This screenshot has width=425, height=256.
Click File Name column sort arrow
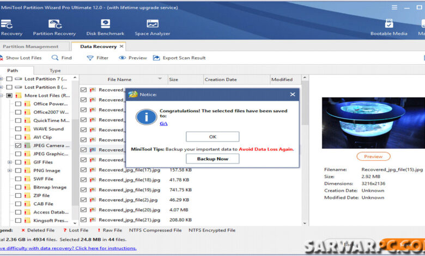coord(160,78)
